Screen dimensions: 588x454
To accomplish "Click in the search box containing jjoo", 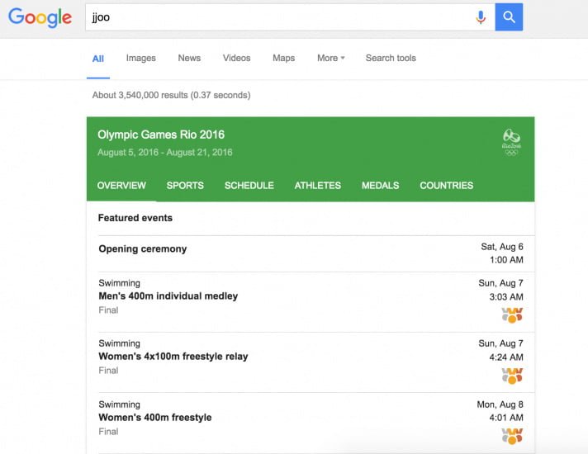I will [279, 17].
